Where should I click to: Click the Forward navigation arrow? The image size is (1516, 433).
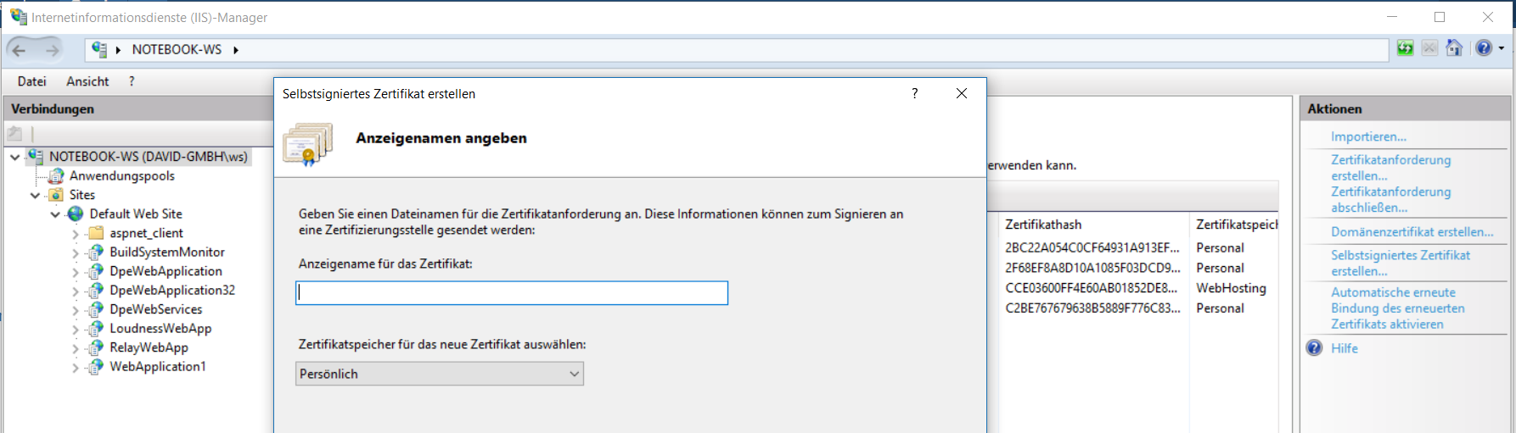(x=52, y=50)
